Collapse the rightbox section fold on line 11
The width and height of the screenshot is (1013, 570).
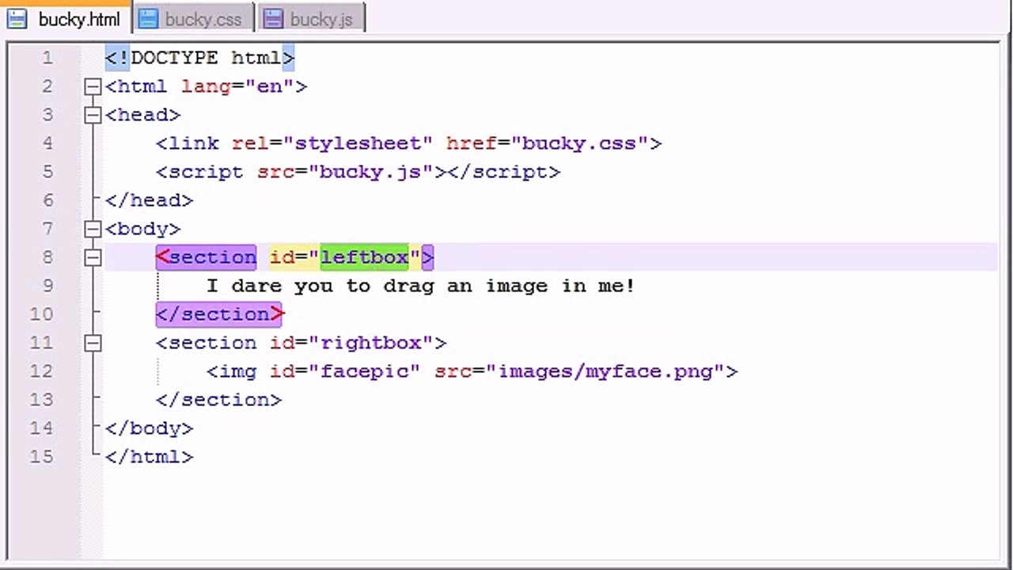coord(93,343)
